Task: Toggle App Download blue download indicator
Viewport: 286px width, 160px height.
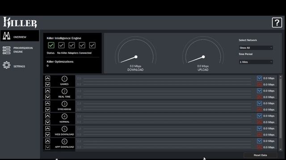Action: (x=259, y=141)
